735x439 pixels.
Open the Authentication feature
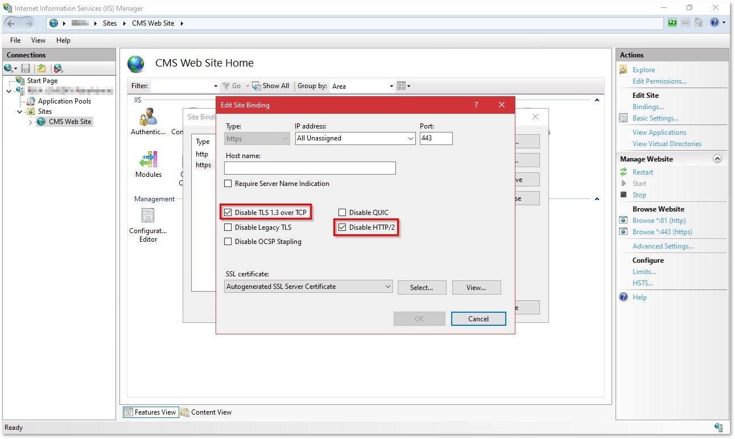pos(148,119)
